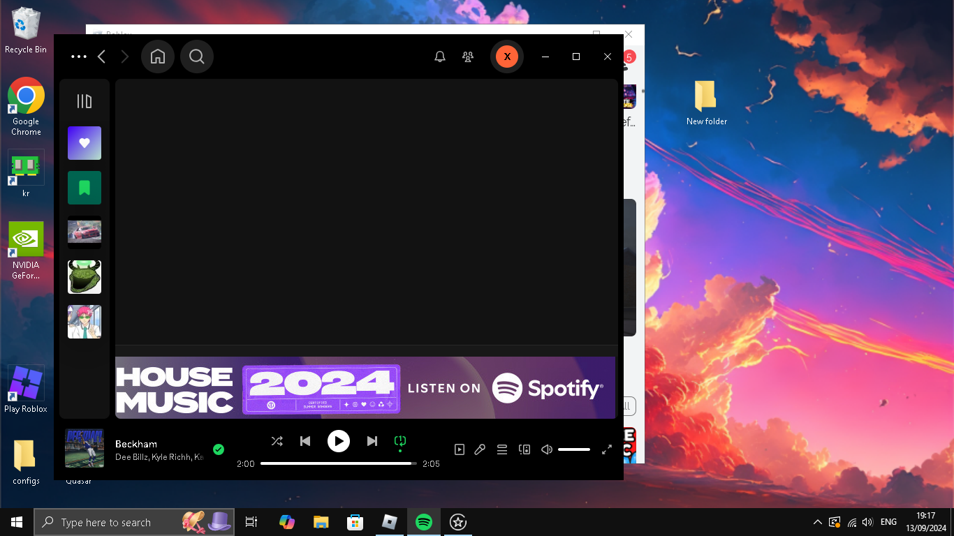Close the Roblox window behind Spotify
The width and height of the screenshot is (954, 536).
(629, 34)
